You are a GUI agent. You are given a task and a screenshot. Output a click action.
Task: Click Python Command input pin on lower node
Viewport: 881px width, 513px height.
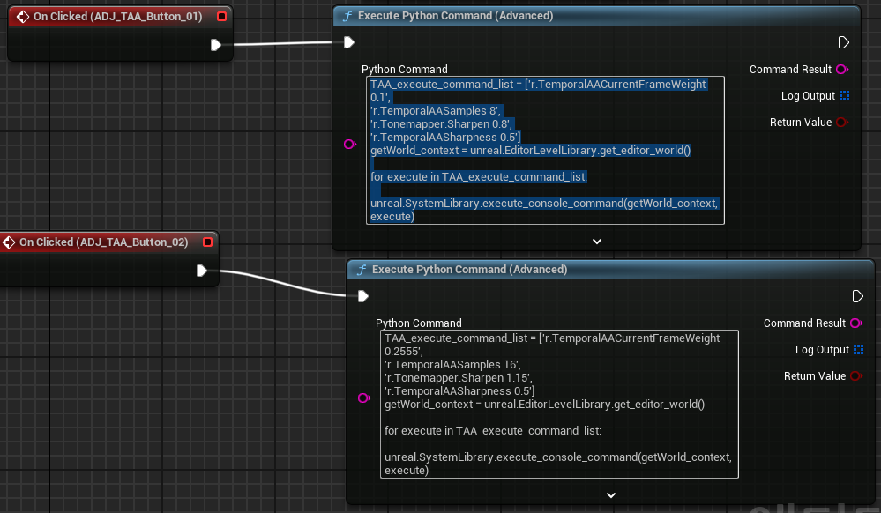[364, 398]
